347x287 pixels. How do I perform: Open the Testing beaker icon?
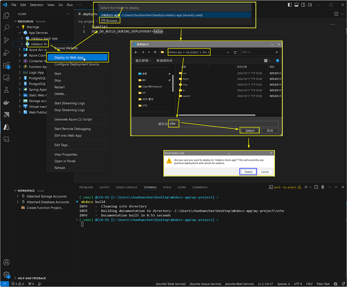coord(6,90)
